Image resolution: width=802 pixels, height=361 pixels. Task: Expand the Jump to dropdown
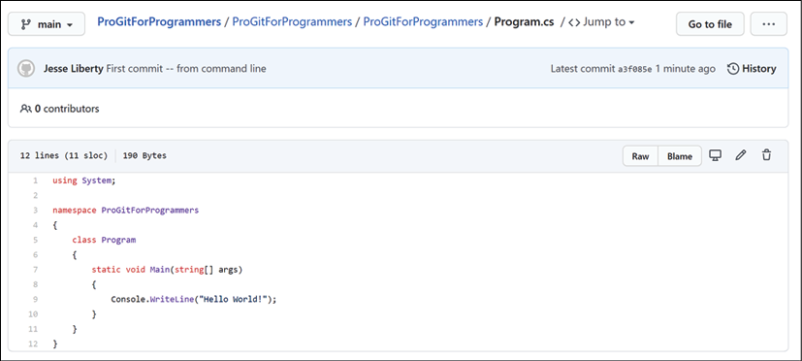point(601,22)
